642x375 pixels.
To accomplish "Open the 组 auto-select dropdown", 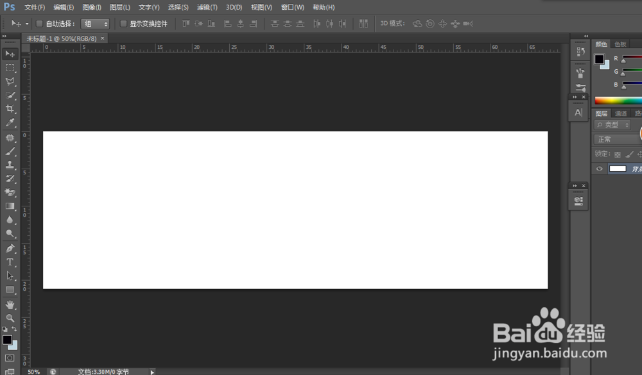I will pyautogui.click(x=95, y=24).
